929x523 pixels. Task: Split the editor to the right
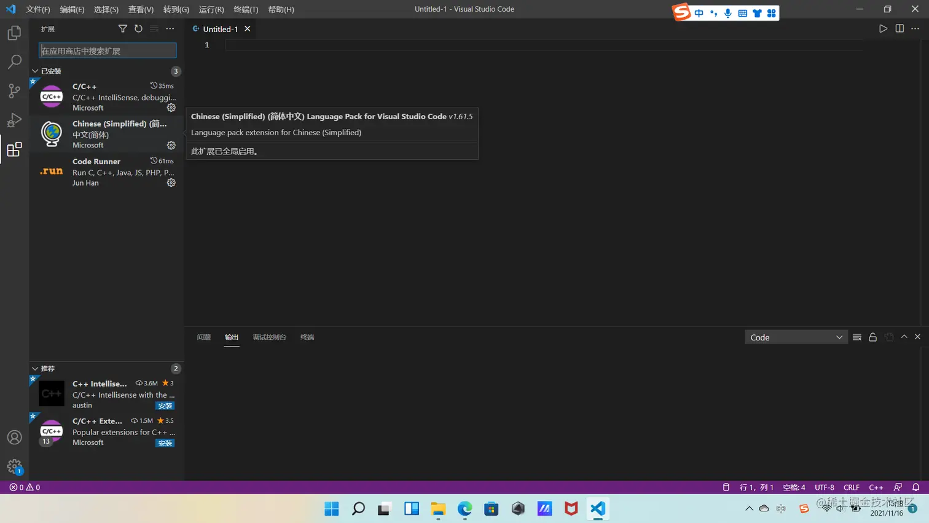coord(900,29)
